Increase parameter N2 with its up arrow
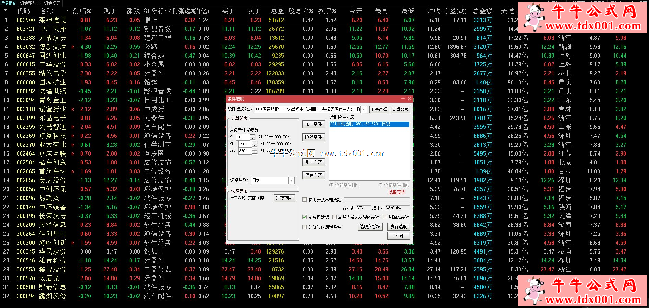The height and width of the screenshot is (308, 649). pos(255,149)
